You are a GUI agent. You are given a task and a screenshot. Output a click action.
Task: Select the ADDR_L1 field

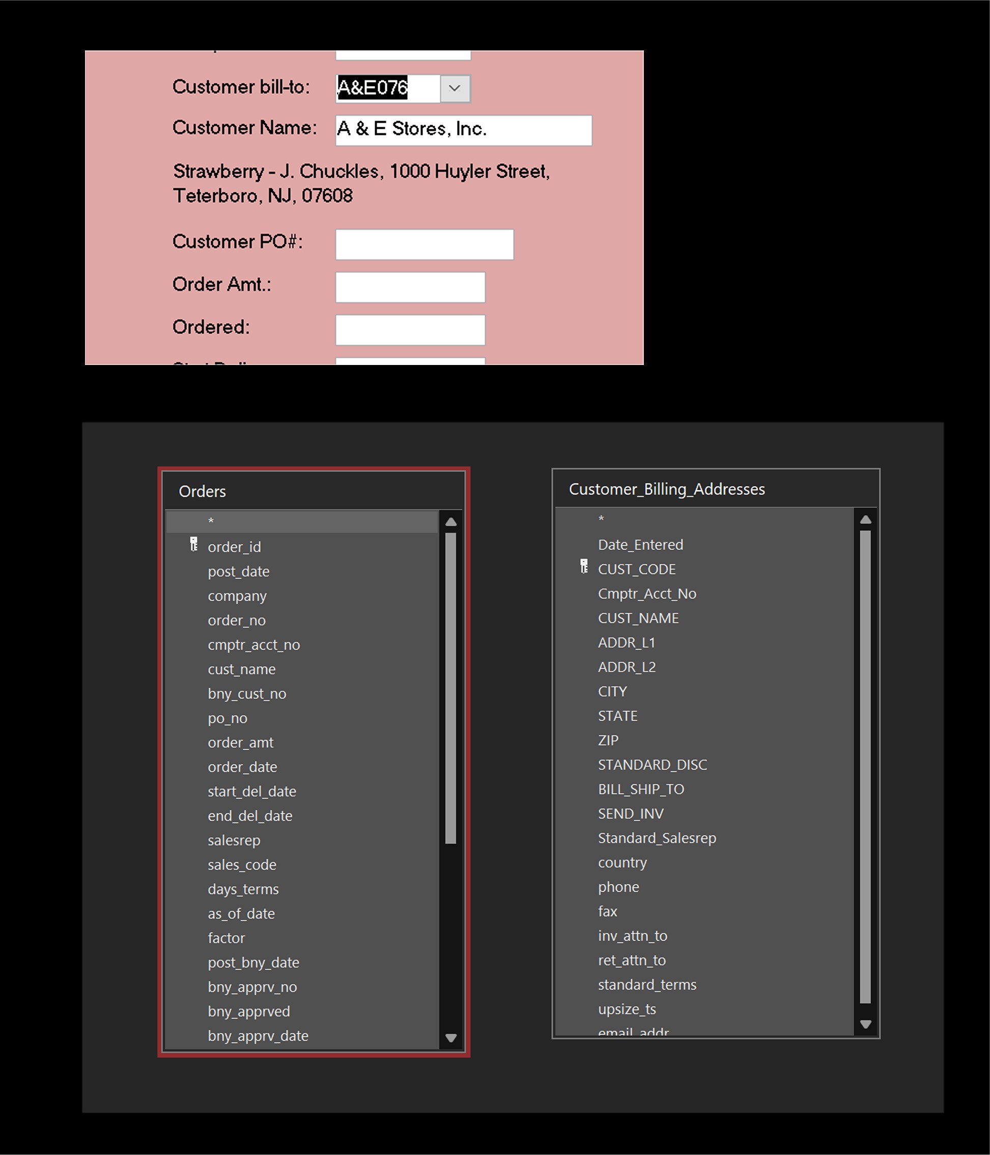tap(705, 643)
